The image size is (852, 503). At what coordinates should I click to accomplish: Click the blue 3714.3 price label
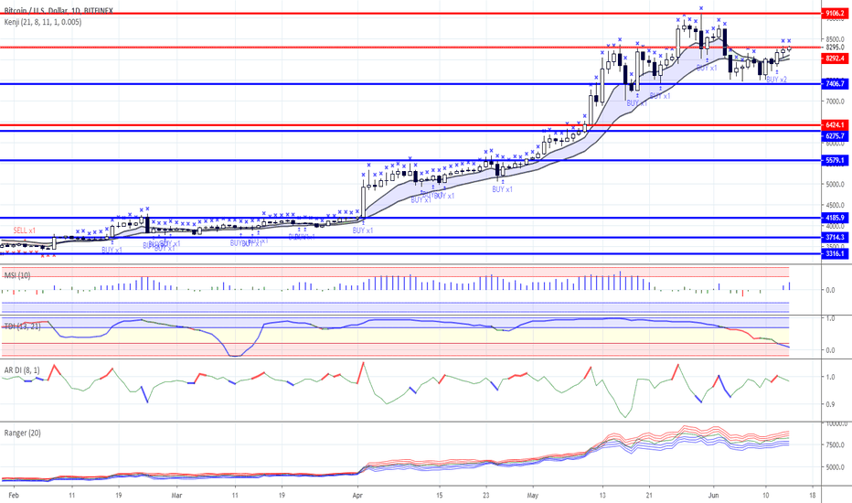point(835,237)
